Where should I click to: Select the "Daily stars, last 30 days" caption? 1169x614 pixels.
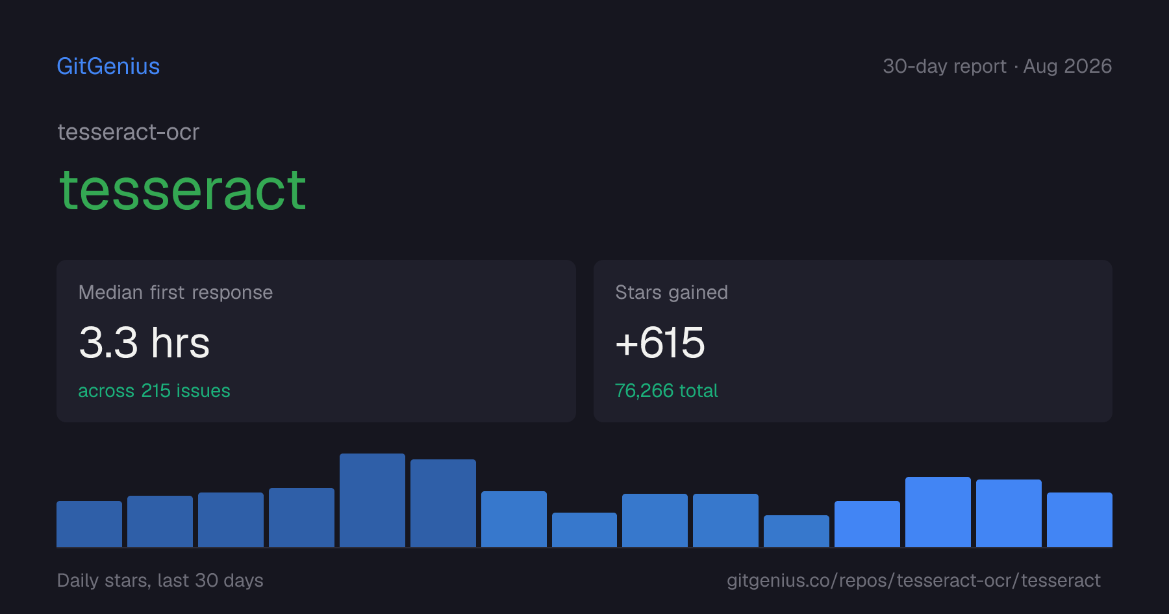coord(160,580)
